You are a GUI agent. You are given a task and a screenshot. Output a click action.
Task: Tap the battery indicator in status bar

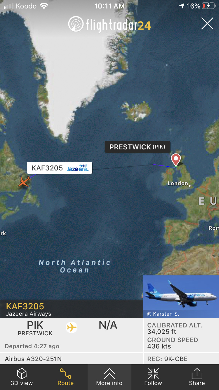point(208,6)
